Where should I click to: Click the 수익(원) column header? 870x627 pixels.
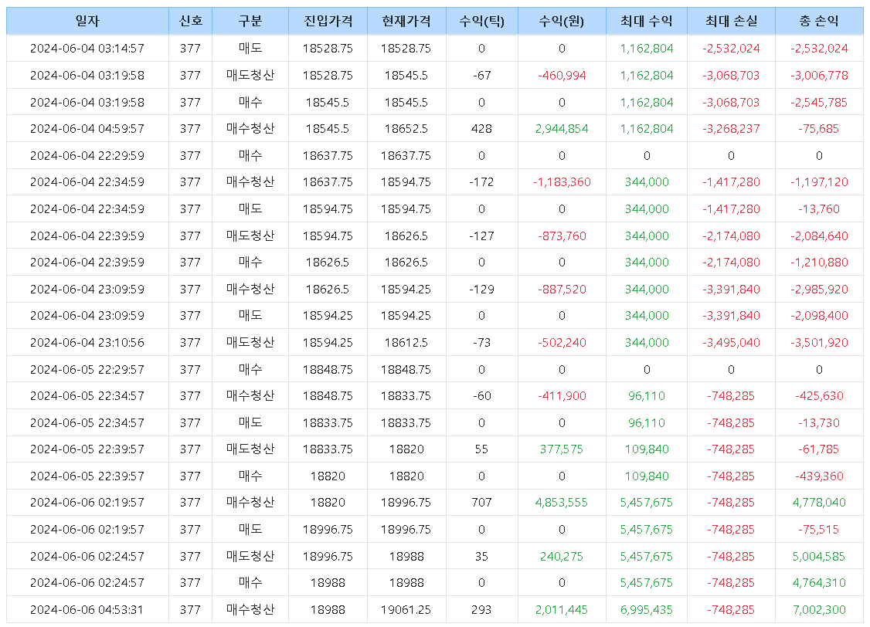point(562,22)
